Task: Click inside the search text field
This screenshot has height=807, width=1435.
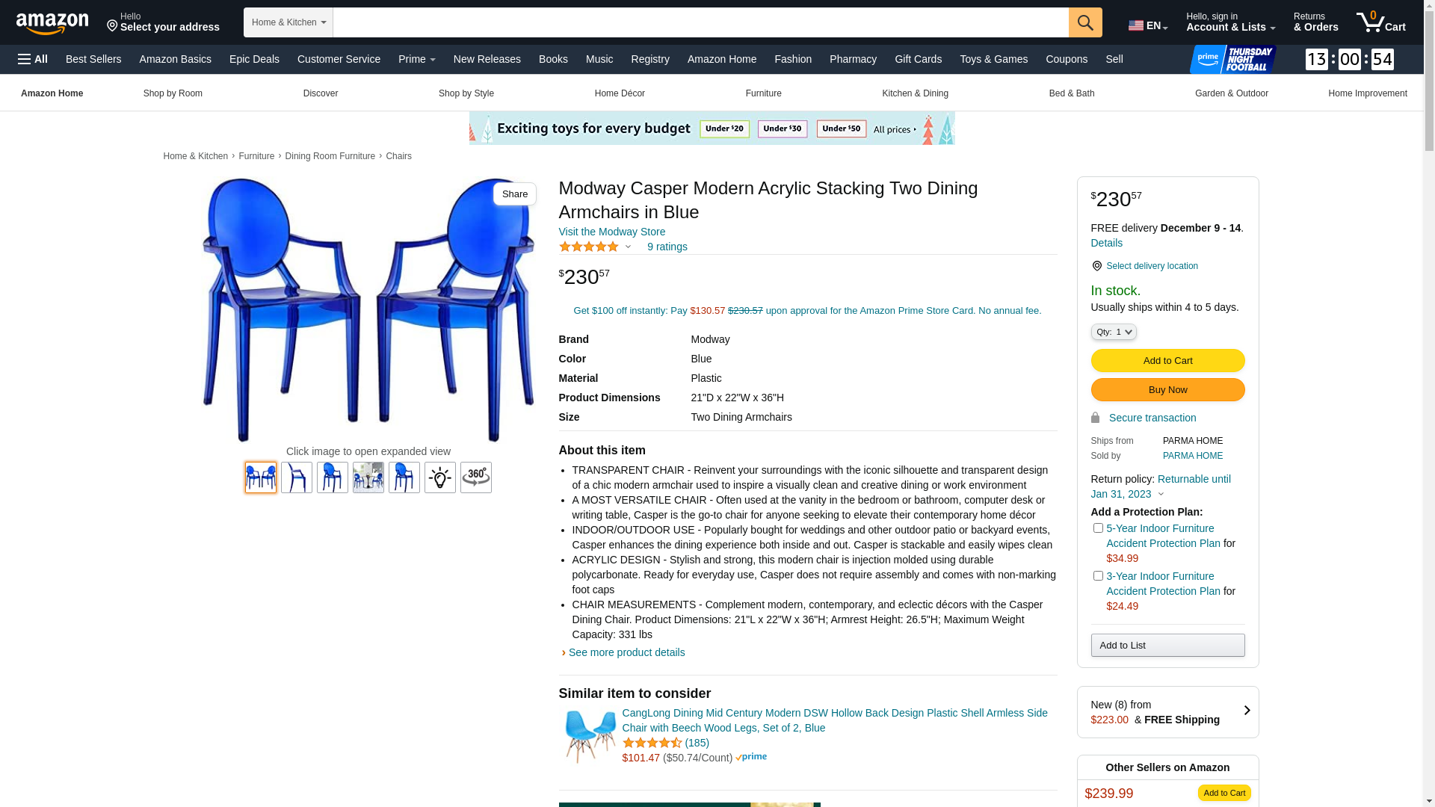Action: 700,22
